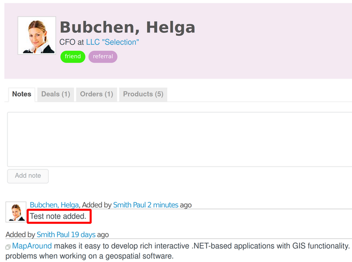The image size is (352, 262).
Task: Click the "19 days" timestamp link
Action: click(x=83, y=234)
